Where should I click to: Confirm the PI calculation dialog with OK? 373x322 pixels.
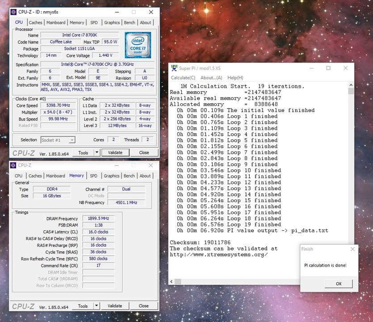tap(339, 284)
